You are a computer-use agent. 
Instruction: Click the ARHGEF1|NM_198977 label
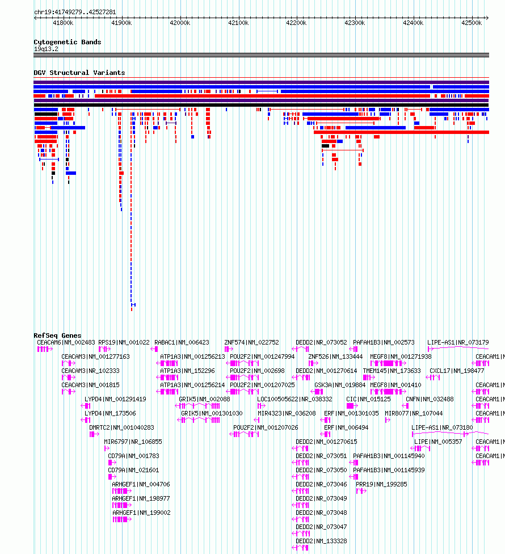(x=141, y=498)
